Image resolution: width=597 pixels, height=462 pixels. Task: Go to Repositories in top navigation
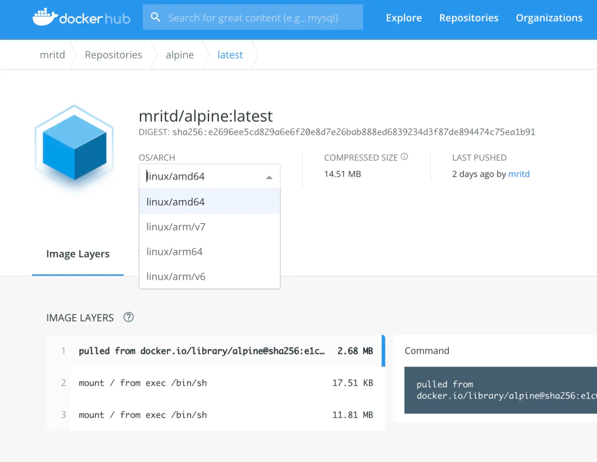[x=469, y=18]
